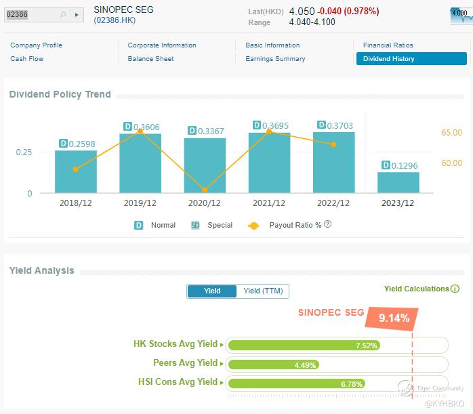
Task: Click the payout ratio point for 2022/12
Action: [x=333, y=144]
